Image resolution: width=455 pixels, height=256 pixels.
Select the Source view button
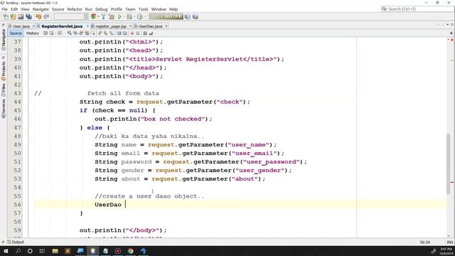16,33
